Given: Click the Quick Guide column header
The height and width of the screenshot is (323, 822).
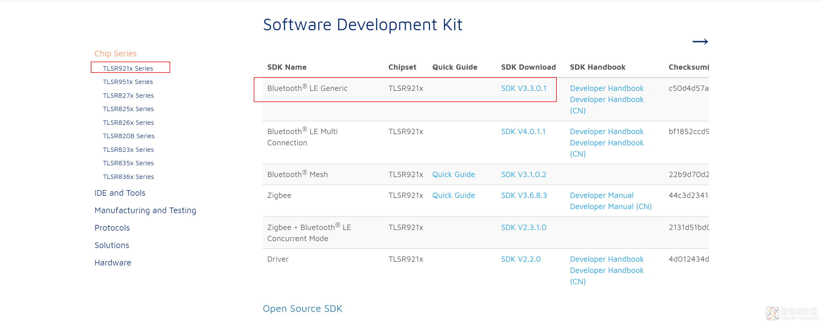Looking at the screenshot, I should tap(455, 67).
